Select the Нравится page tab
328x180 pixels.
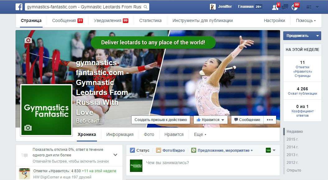point(174,134)
